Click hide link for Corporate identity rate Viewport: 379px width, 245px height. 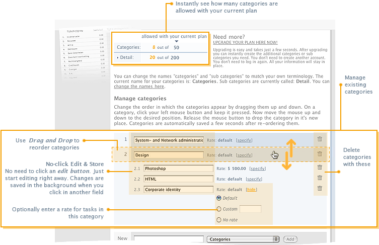pos(251,190)
